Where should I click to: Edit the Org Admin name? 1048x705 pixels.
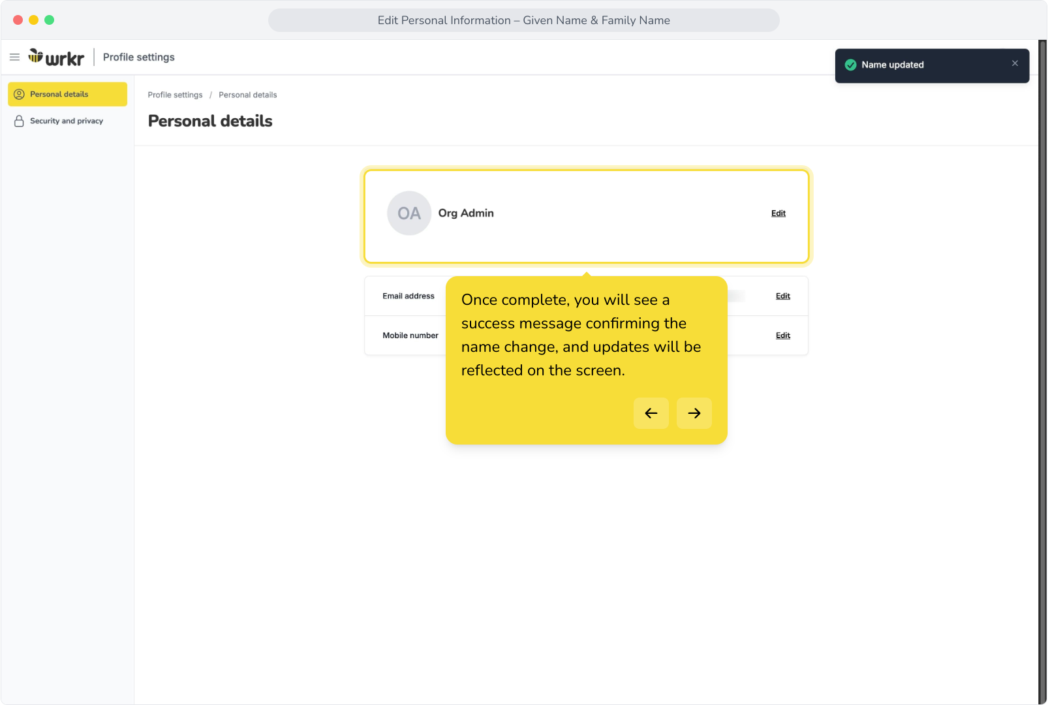click(x=778, y=213)
